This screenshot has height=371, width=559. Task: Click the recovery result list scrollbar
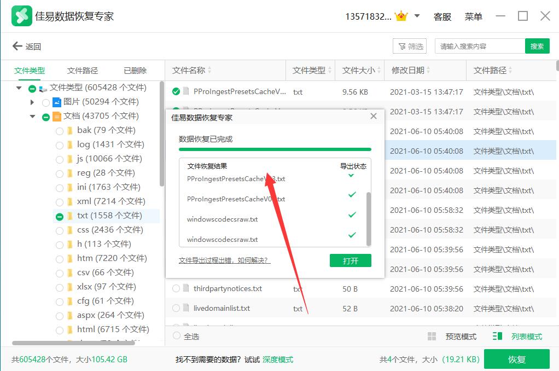(x=369, y=219)
